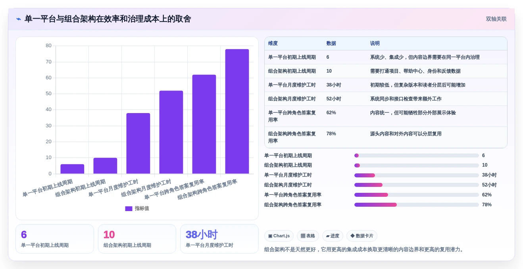The width and height of the screenshot is (523, 269).
Task: Open the card showing value 10
Action: [137, 239]
